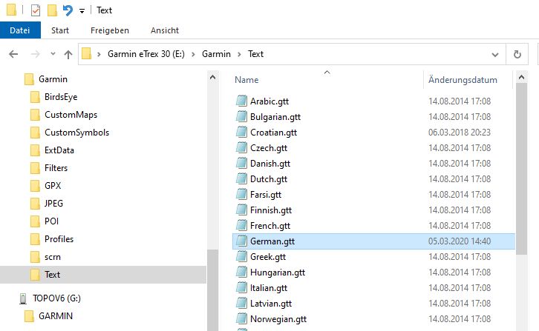Viewport: 539px width, 331px height.
Task: Select the Dutch.gtt file icon
Action: [241, 179]
